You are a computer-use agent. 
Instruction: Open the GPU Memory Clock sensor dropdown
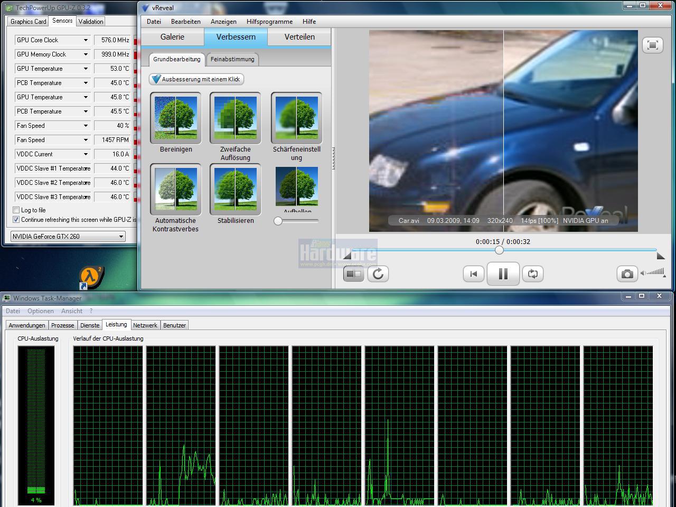86,54
